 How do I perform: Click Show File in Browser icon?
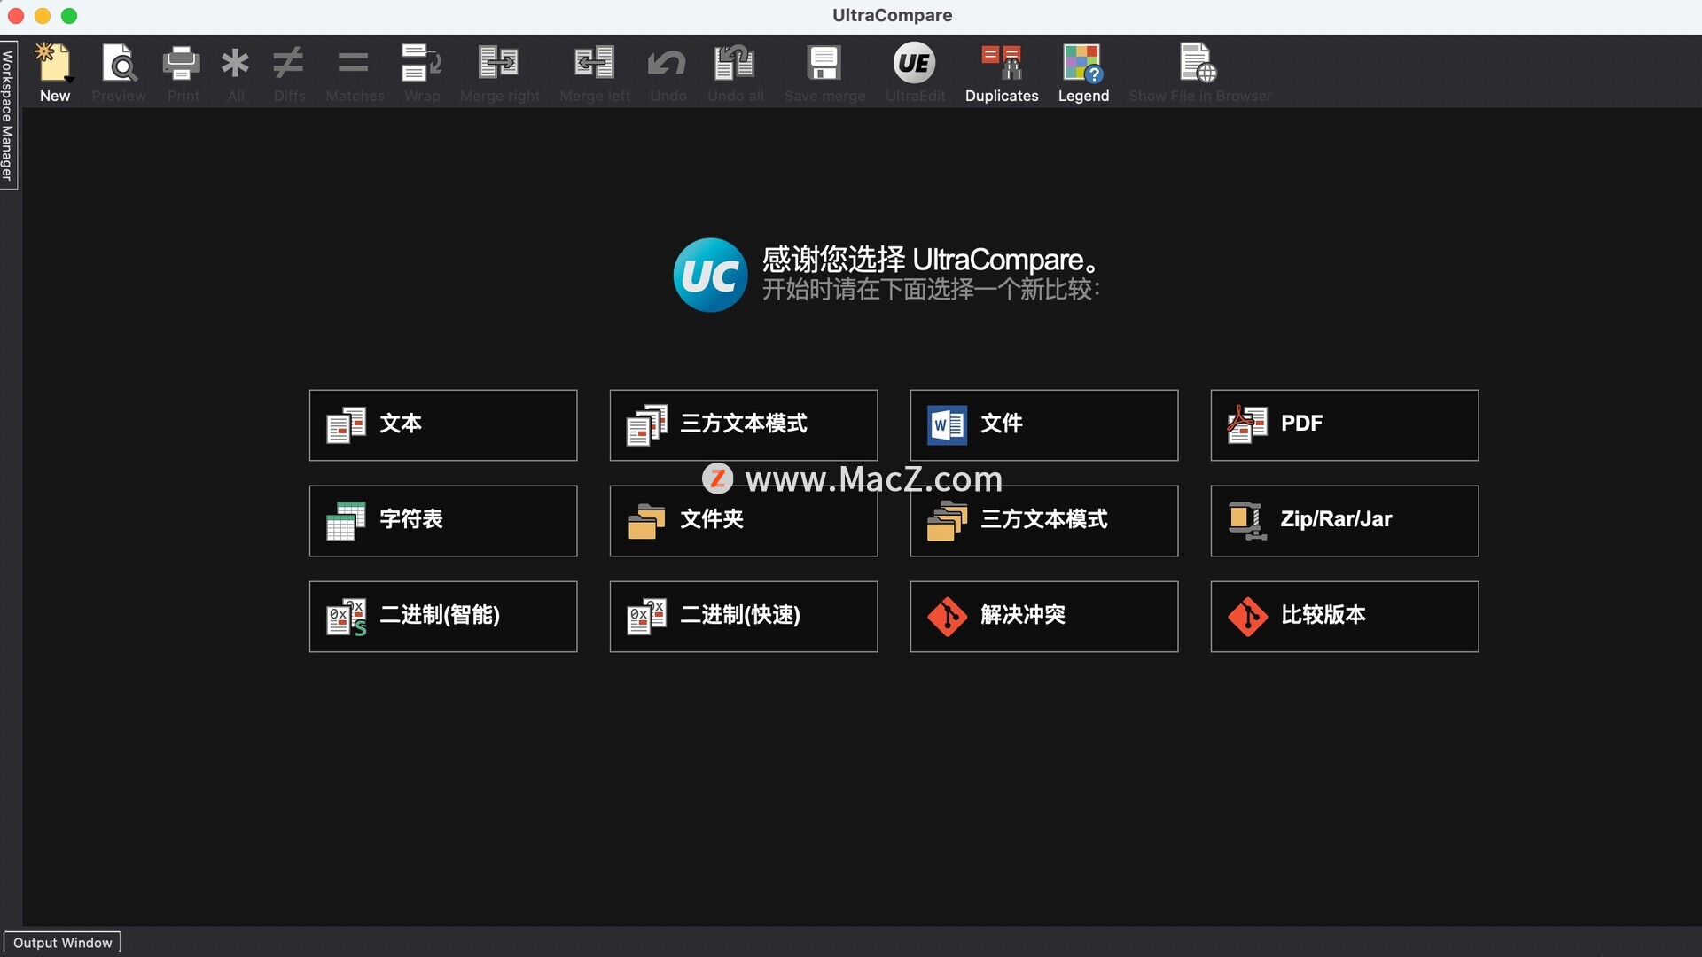1198,64
